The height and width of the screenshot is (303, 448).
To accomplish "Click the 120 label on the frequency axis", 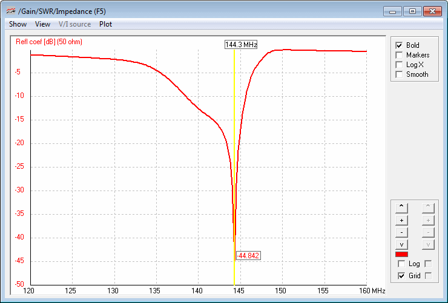I will [28, 291].
